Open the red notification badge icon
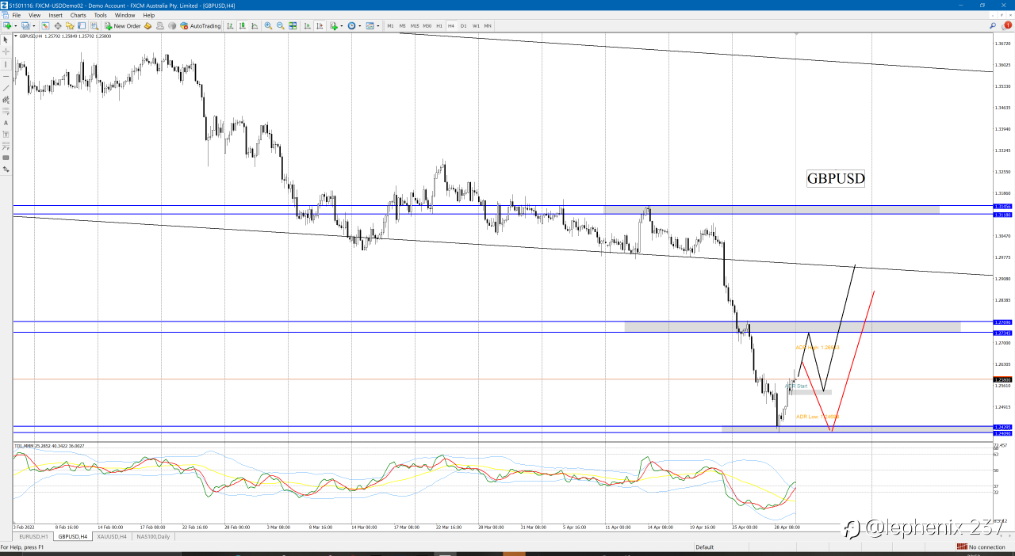This screenshot has height=556, width=1015. click(x=1007, y=25)
